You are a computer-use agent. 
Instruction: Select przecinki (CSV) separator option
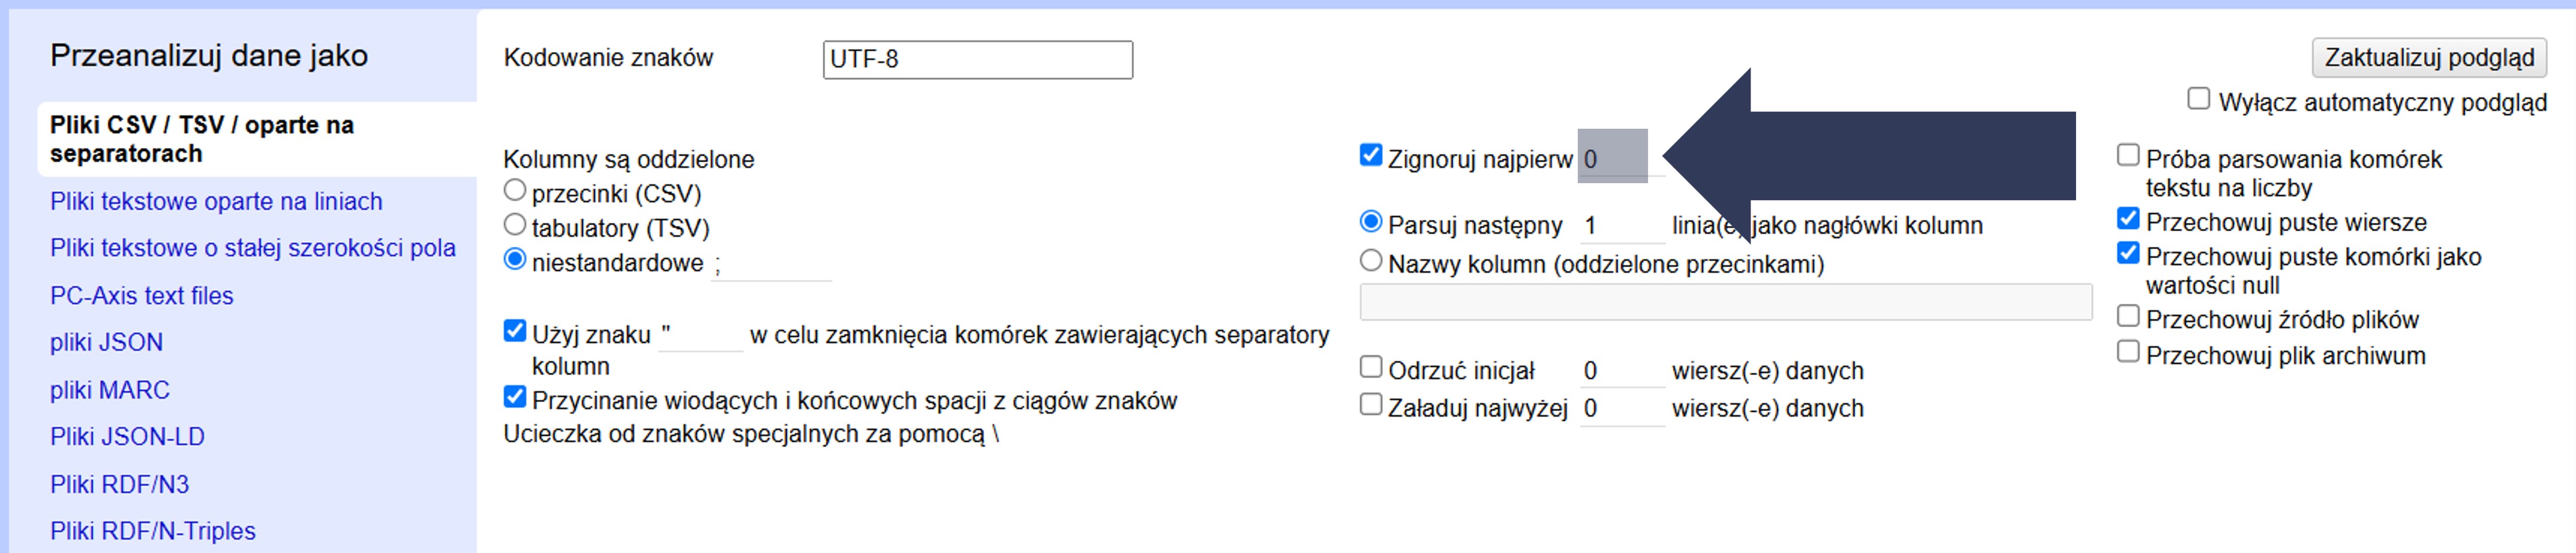pos(515,190)
